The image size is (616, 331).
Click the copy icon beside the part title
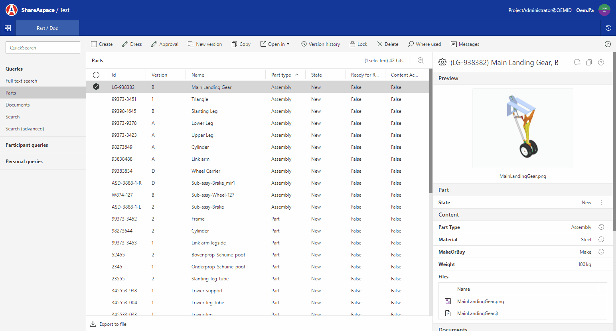click(x=589, y=62)
